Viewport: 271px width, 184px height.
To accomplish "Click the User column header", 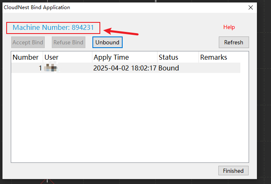I will coord(68,57).
